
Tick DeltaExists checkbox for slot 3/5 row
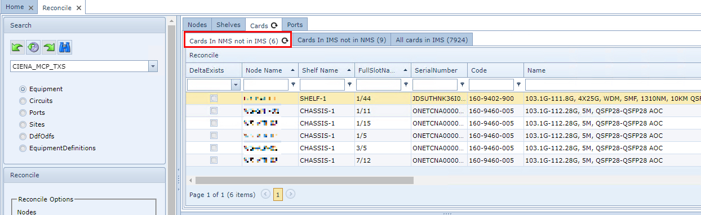[x=214, y=147]
